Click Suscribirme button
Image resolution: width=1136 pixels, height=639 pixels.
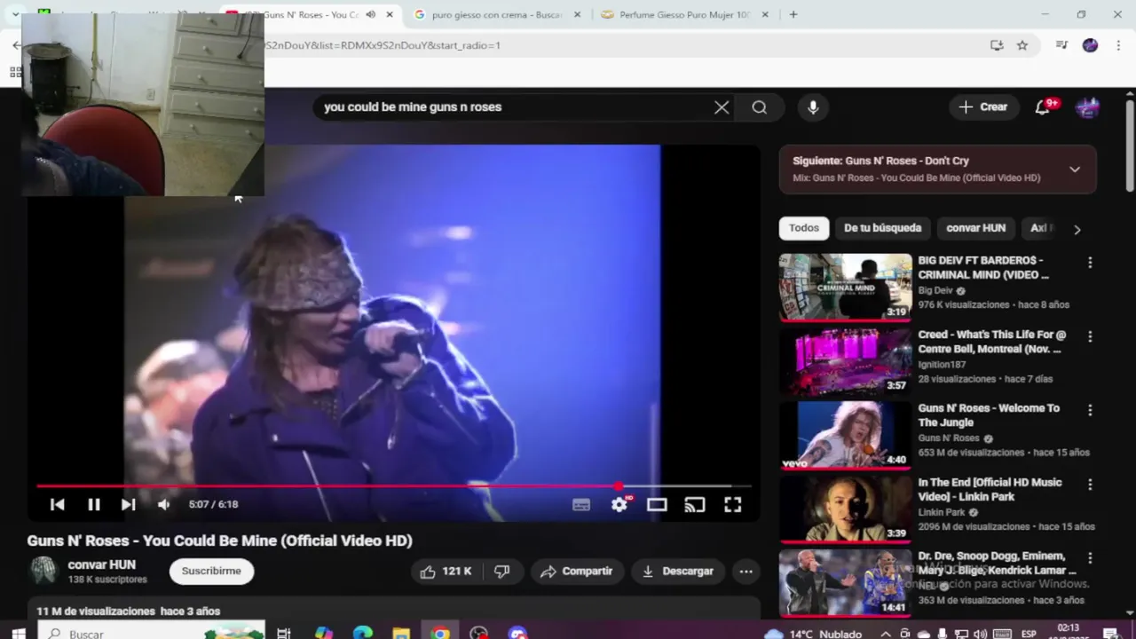pos(211,571)
